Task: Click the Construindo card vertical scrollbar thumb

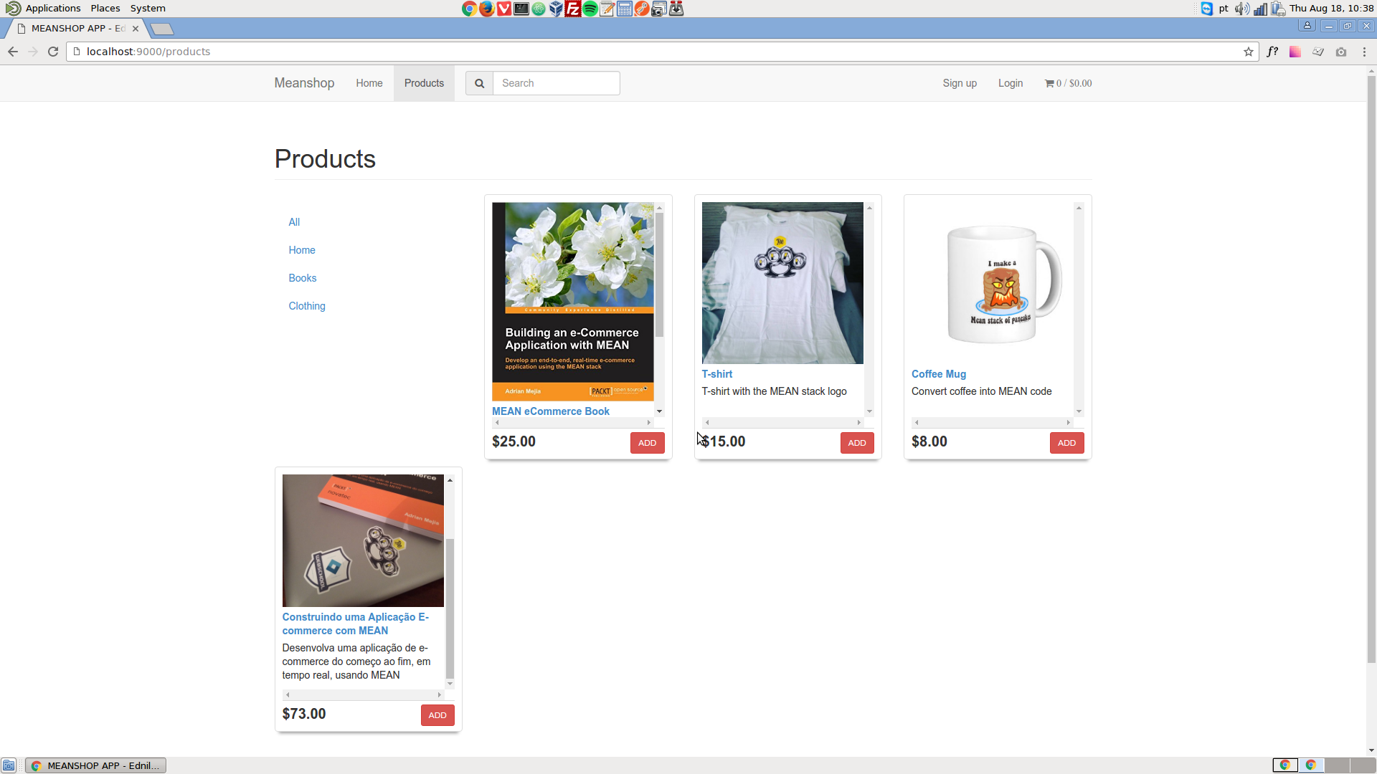Action: point(450,608)
